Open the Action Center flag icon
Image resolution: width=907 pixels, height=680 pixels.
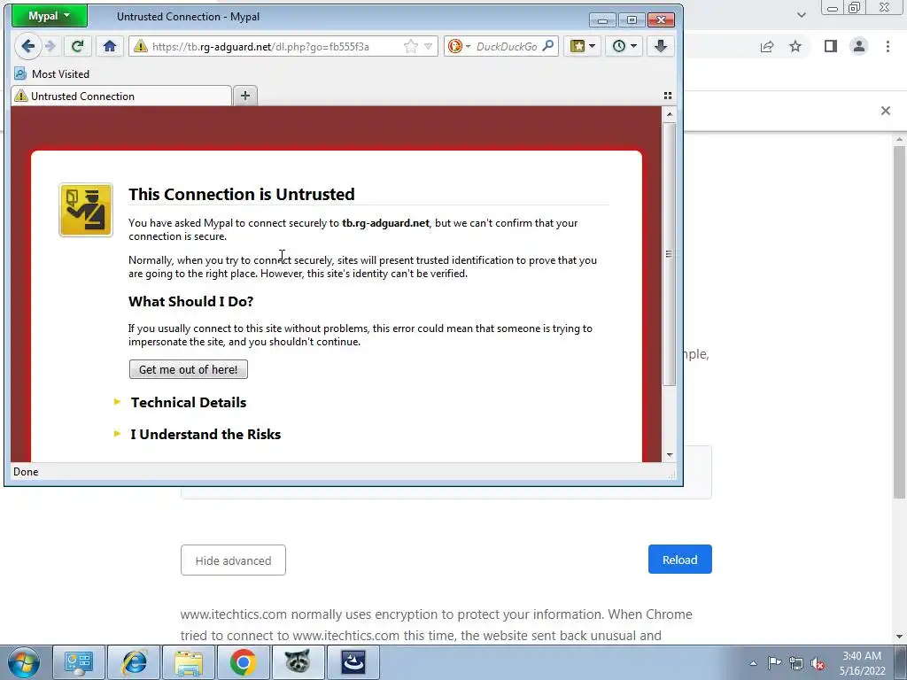774,663
